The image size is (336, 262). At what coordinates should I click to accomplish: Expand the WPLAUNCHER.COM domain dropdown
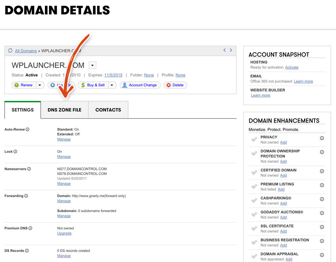pyautogui.click(x=93, y=65)
